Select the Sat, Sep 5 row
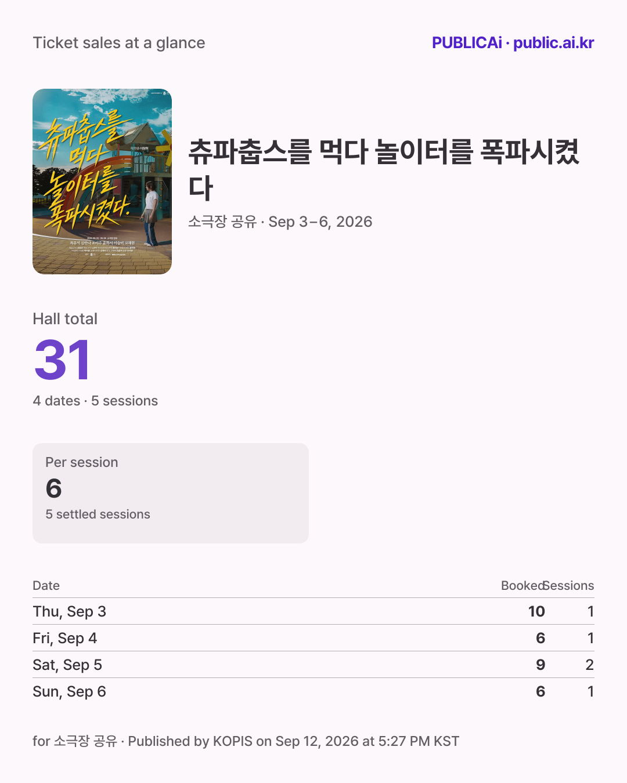 pos(313,665)
